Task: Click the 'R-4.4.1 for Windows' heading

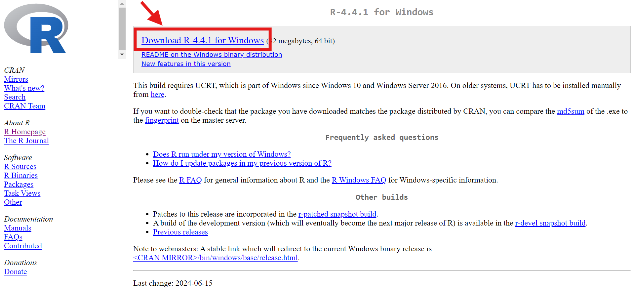Action: tap(382, 12)
